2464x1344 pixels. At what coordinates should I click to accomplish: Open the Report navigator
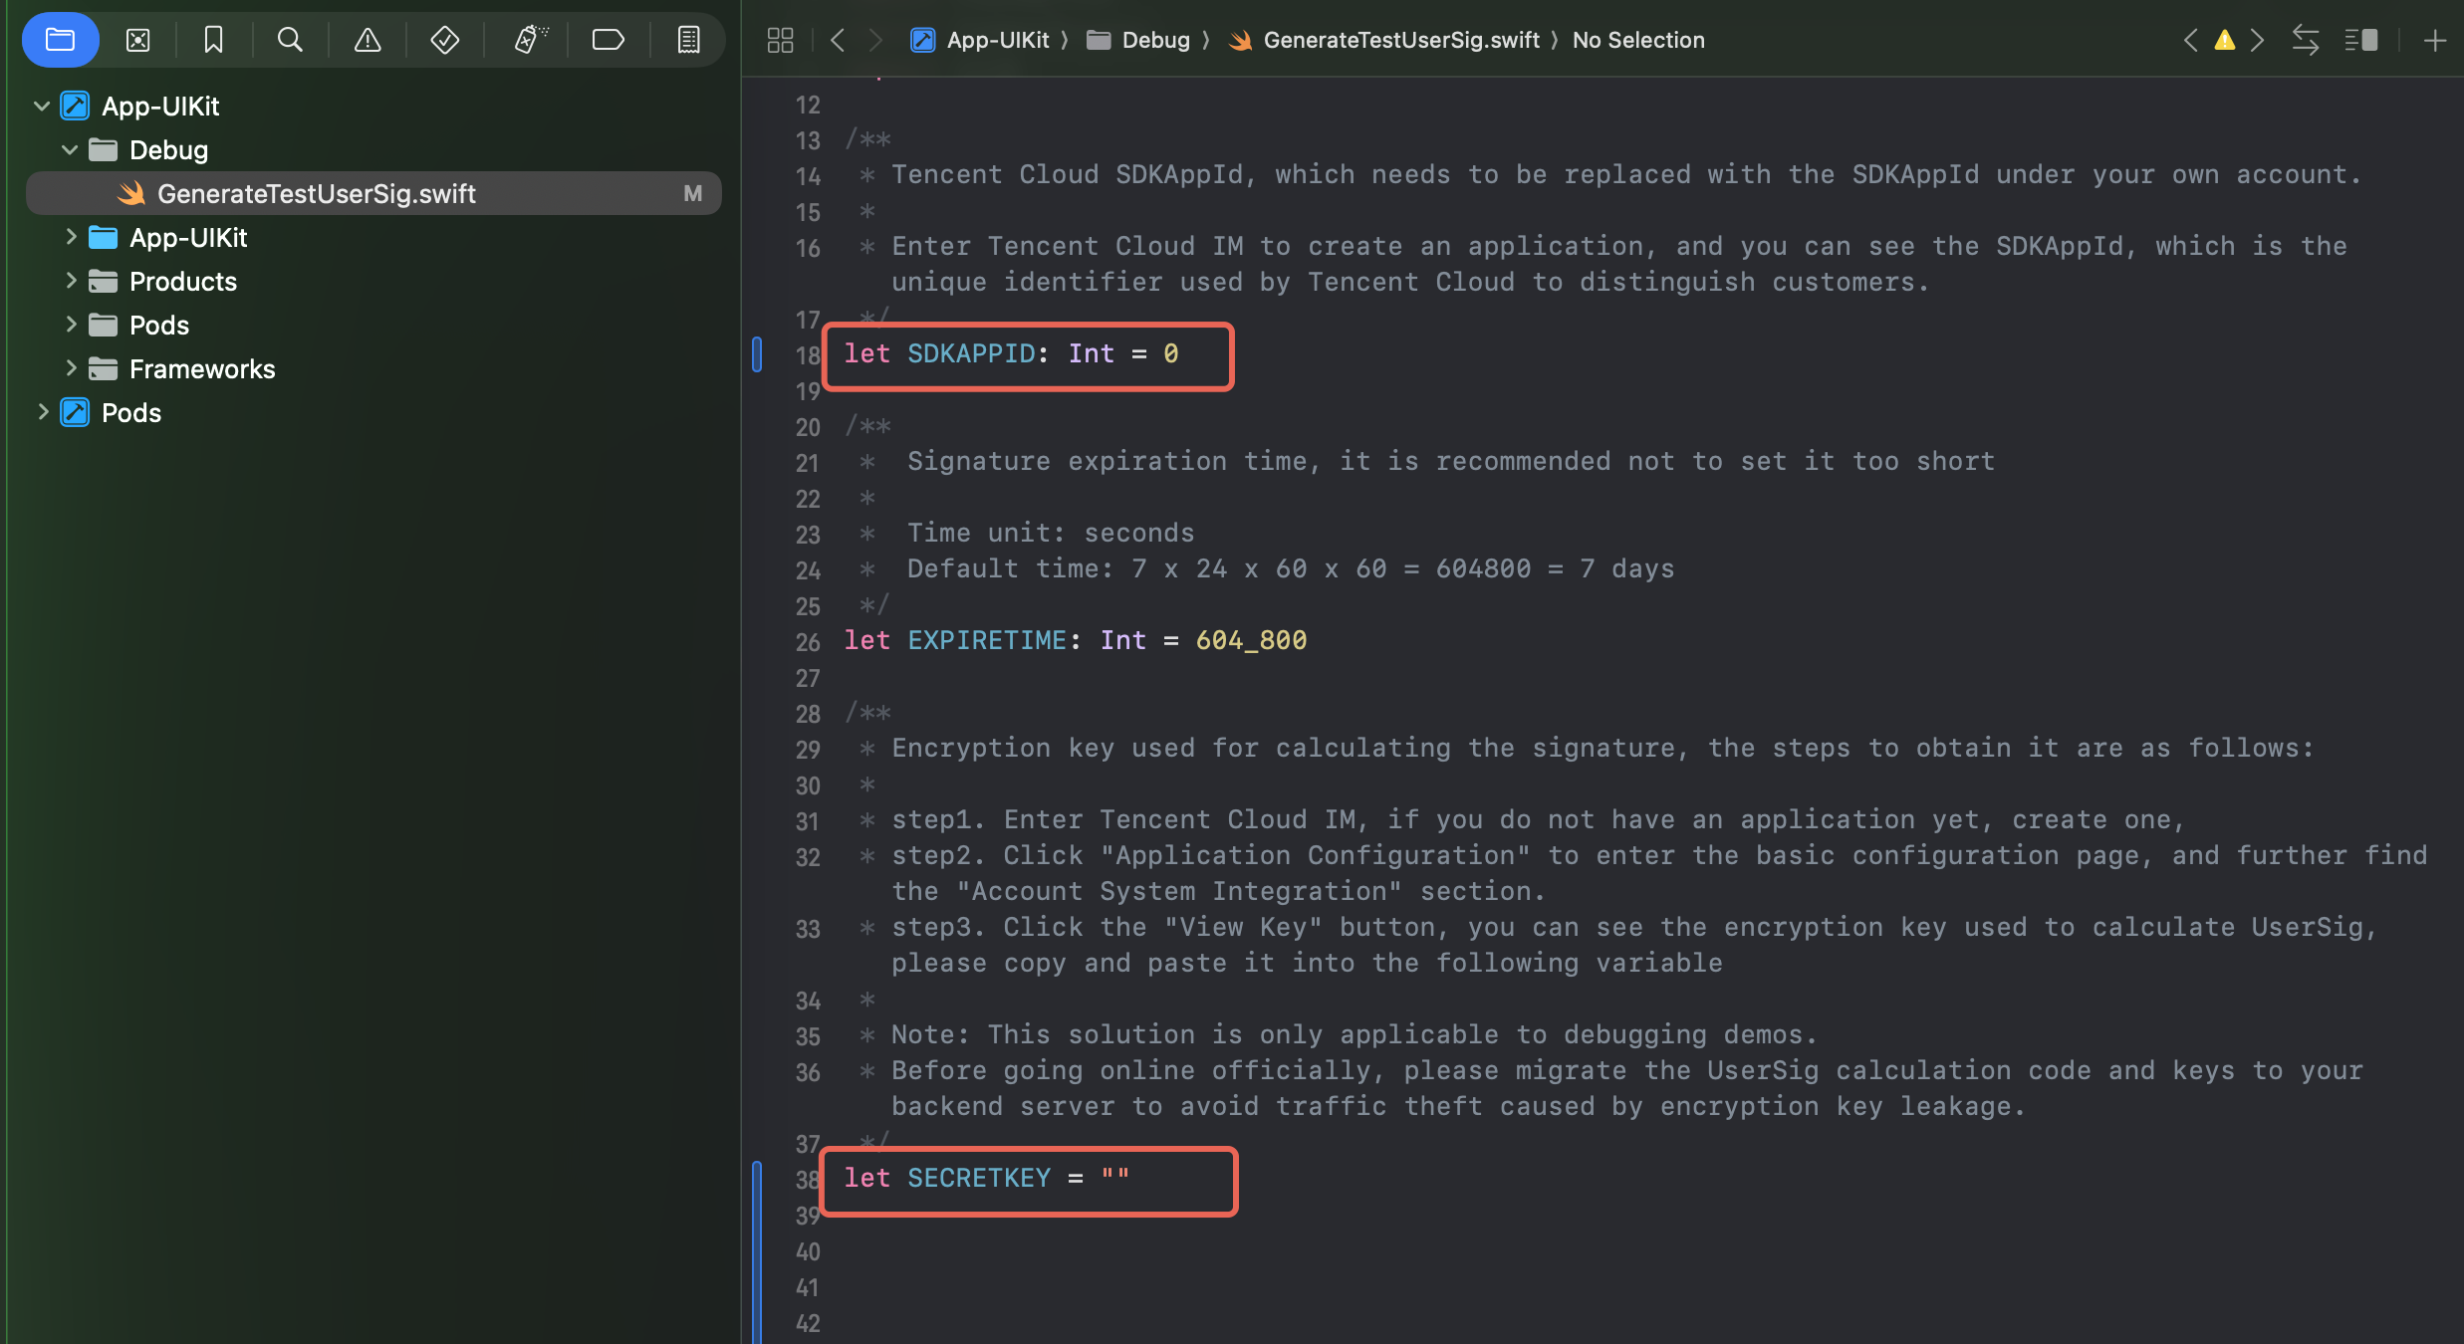click(x=688, y=40)
